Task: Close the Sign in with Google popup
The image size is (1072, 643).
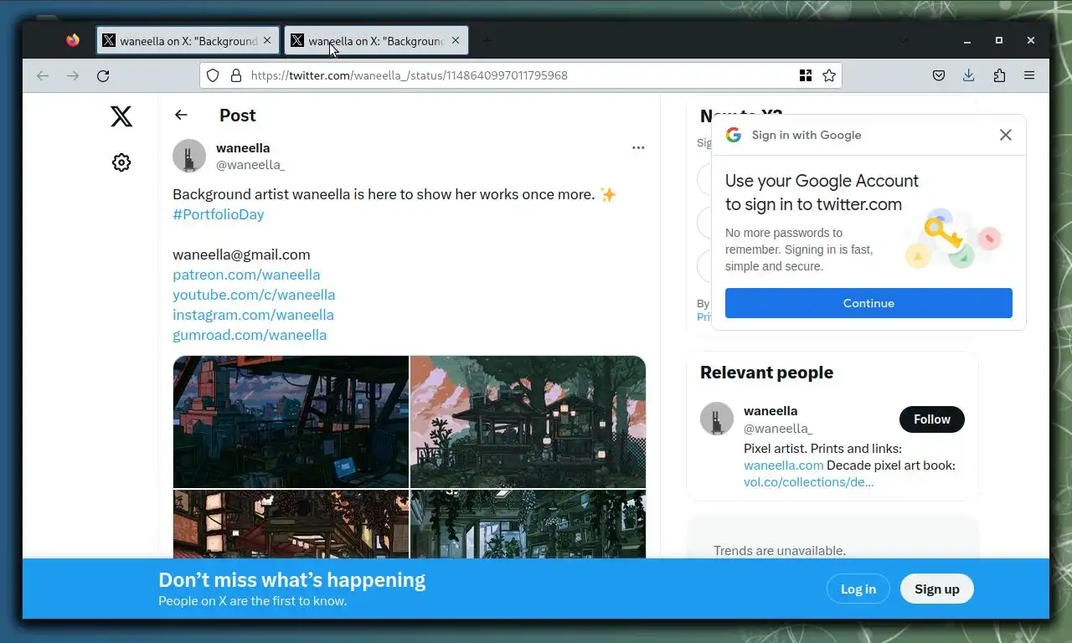Action: pyautogui.click(x=1006, y=135)
